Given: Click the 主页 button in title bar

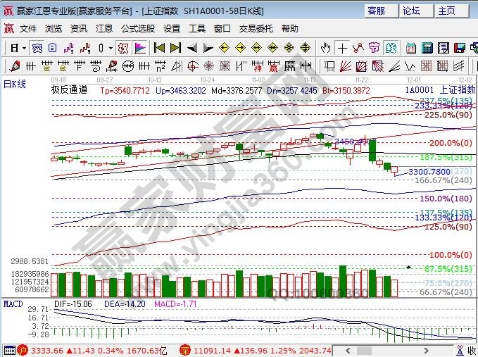Looking at the screenshot, I should click(x=446, y=11).
